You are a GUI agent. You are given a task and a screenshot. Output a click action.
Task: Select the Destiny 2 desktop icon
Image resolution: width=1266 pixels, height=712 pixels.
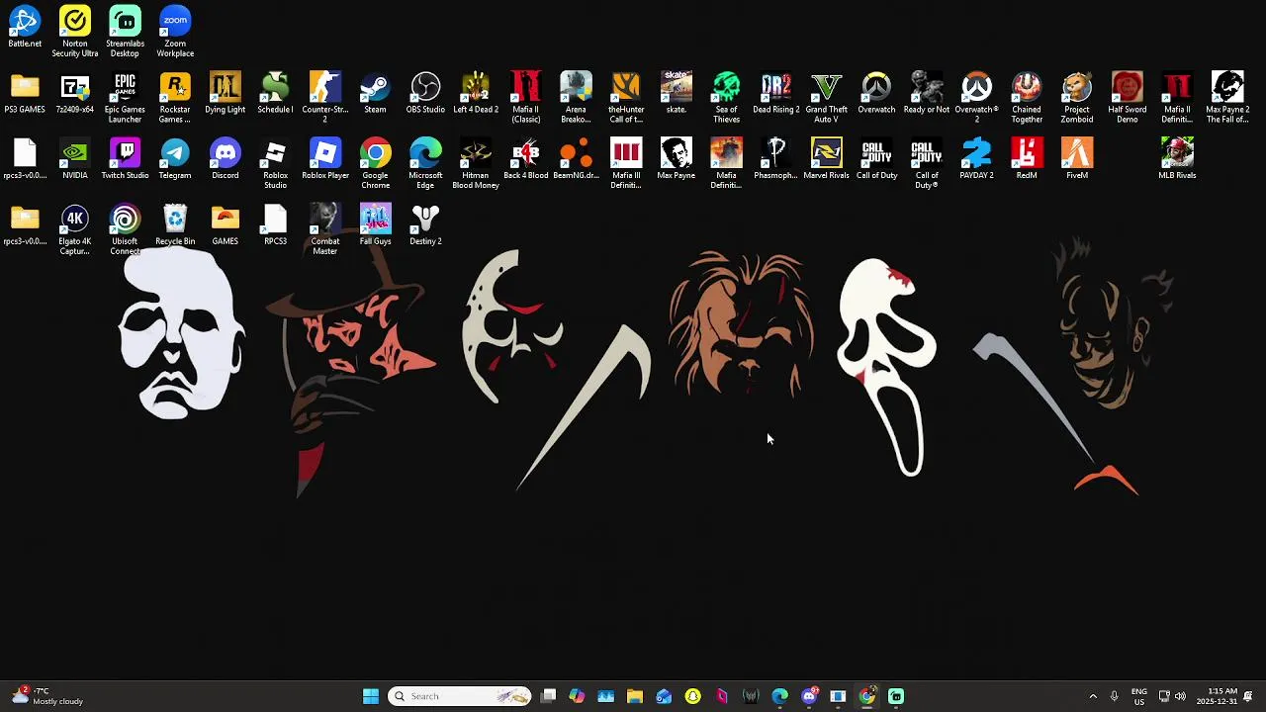[425, 225]
